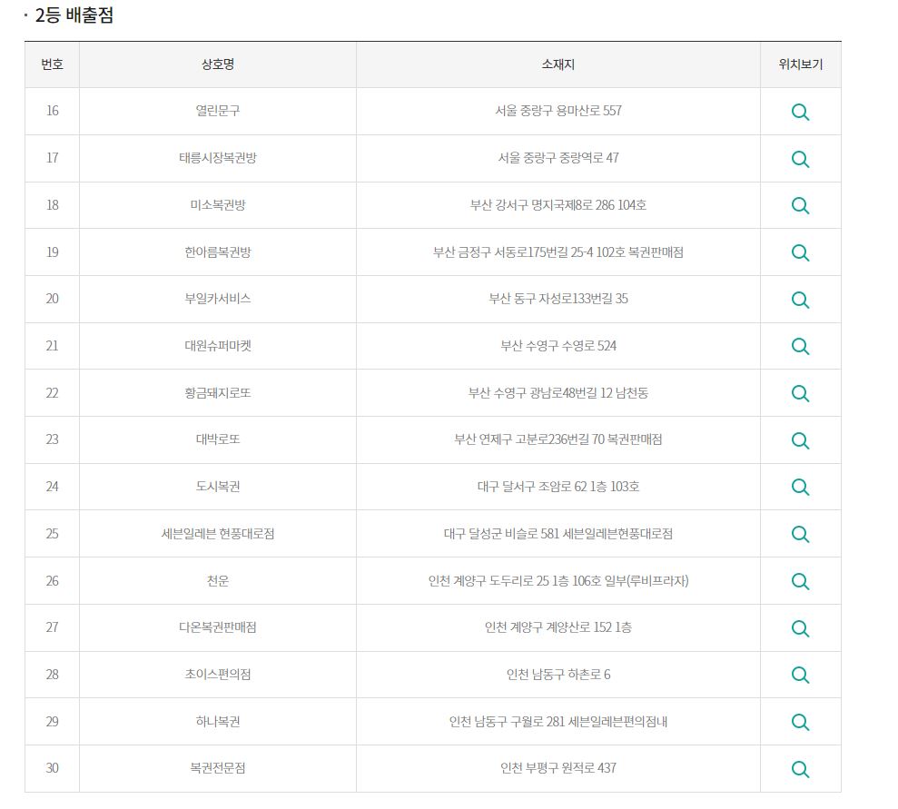Select store name 미소복권방

(x=218, y=205)
